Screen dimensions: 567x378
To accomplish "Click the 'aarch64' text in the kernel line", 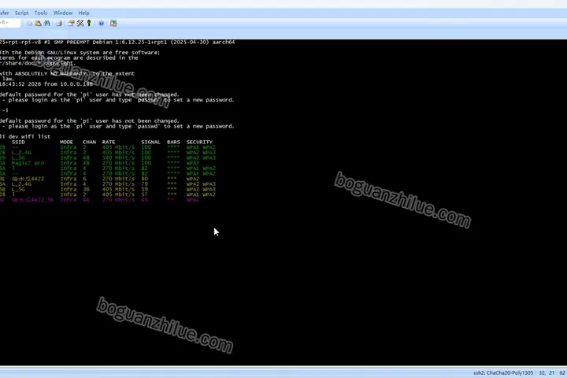I will (x=224, y=42).
